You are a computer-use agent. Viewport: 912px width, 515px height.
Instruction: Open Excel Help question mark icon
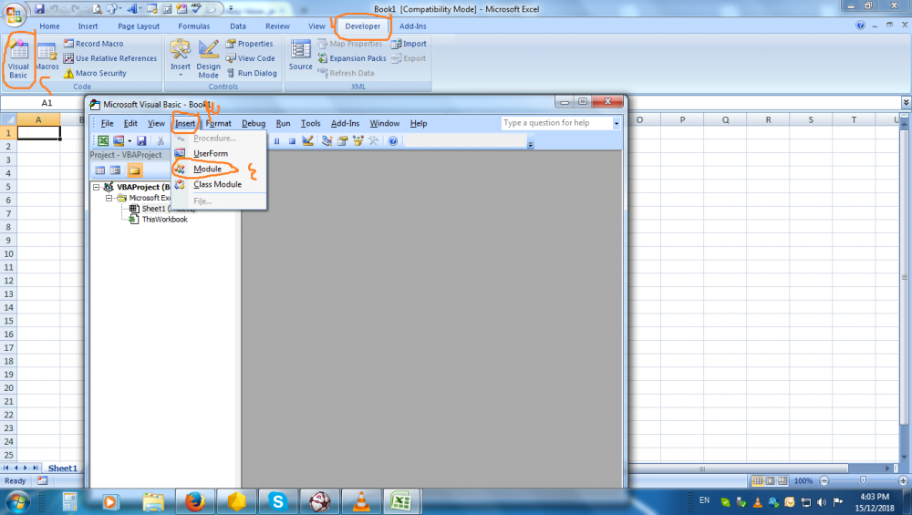click(x=860, y=26)
